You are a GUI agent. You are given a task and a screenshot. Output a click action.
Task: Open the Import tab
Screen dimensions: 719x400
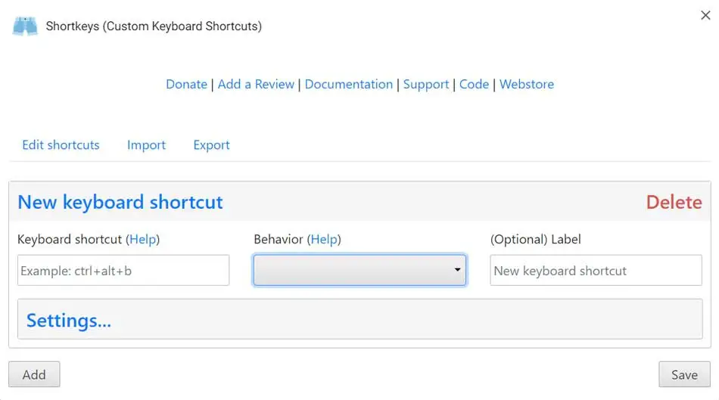point(146,145)
